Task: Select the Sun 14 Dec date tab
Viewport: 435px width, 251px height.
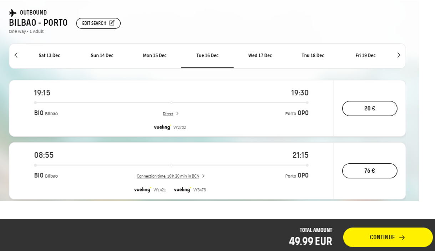Action: pyautogui.click(x=102, y=56)
